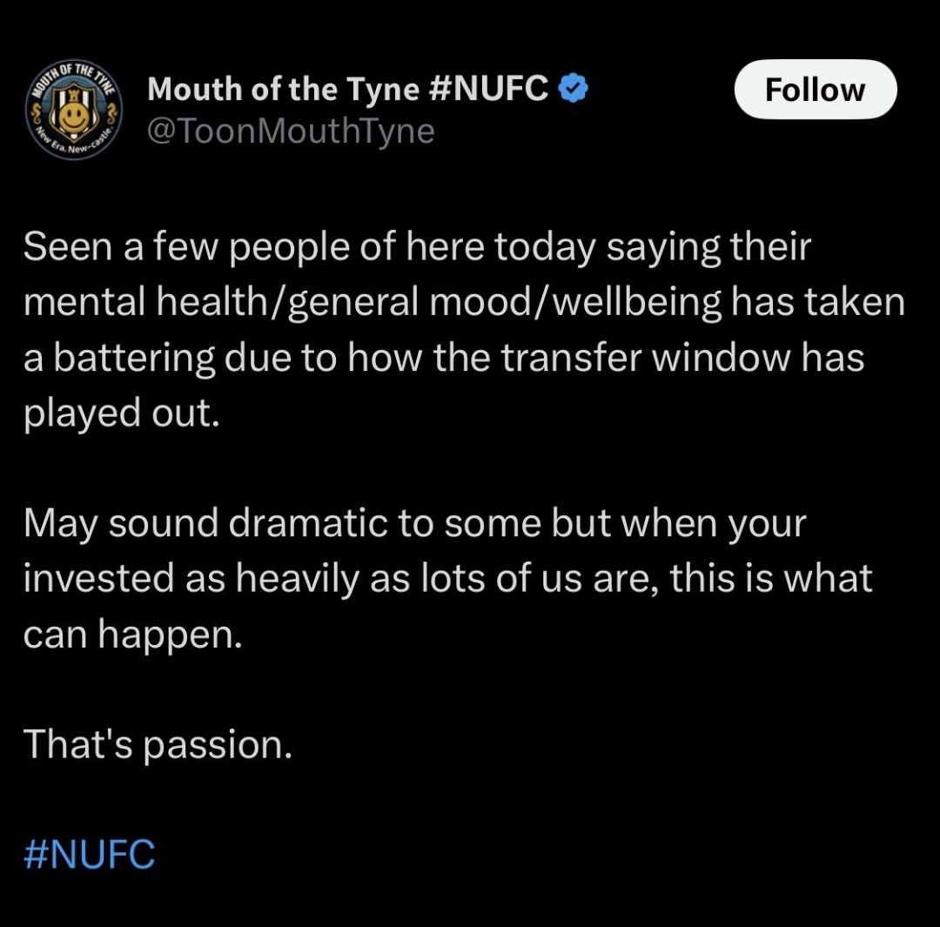Click the 'New Era. New-castle' avatar caption

(73, 142)
